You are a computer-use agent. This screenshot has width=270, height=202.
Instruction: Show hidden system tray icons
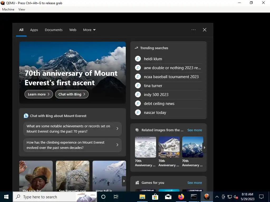tap(217, 197)
